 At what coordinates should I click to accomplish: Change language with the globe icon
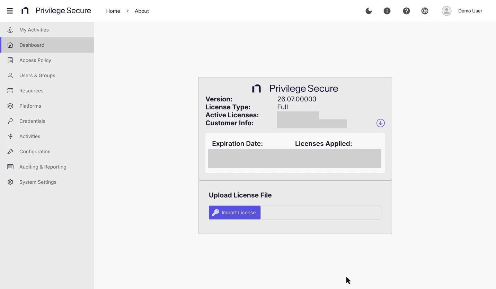425,11
